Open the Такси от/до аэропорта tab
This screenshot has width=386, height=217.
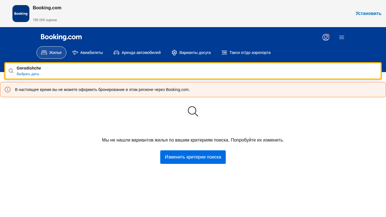pyautogui.click(x=246, y=53)
